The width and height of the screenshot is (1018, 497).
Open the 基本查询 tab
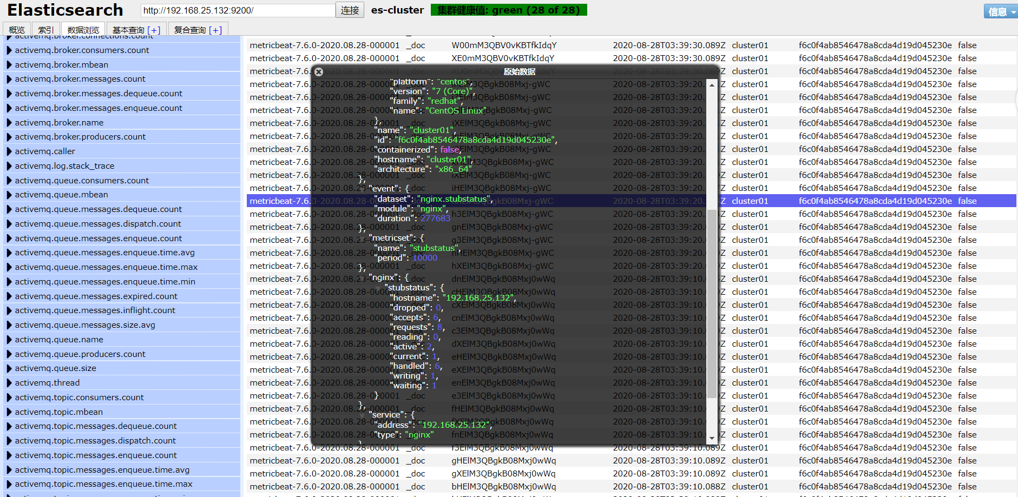128,30
